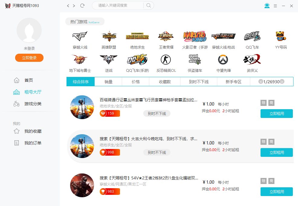Screen dimensions: 298x206
Task: Open the YY号码 raccoon icon
Action: click(x=281, y=36)
